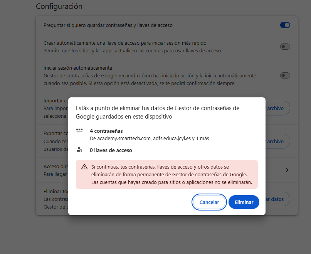
Task: Click the export 'archivo' button behind the dialog
Action: pyautogui.click(x=278, y=141)
